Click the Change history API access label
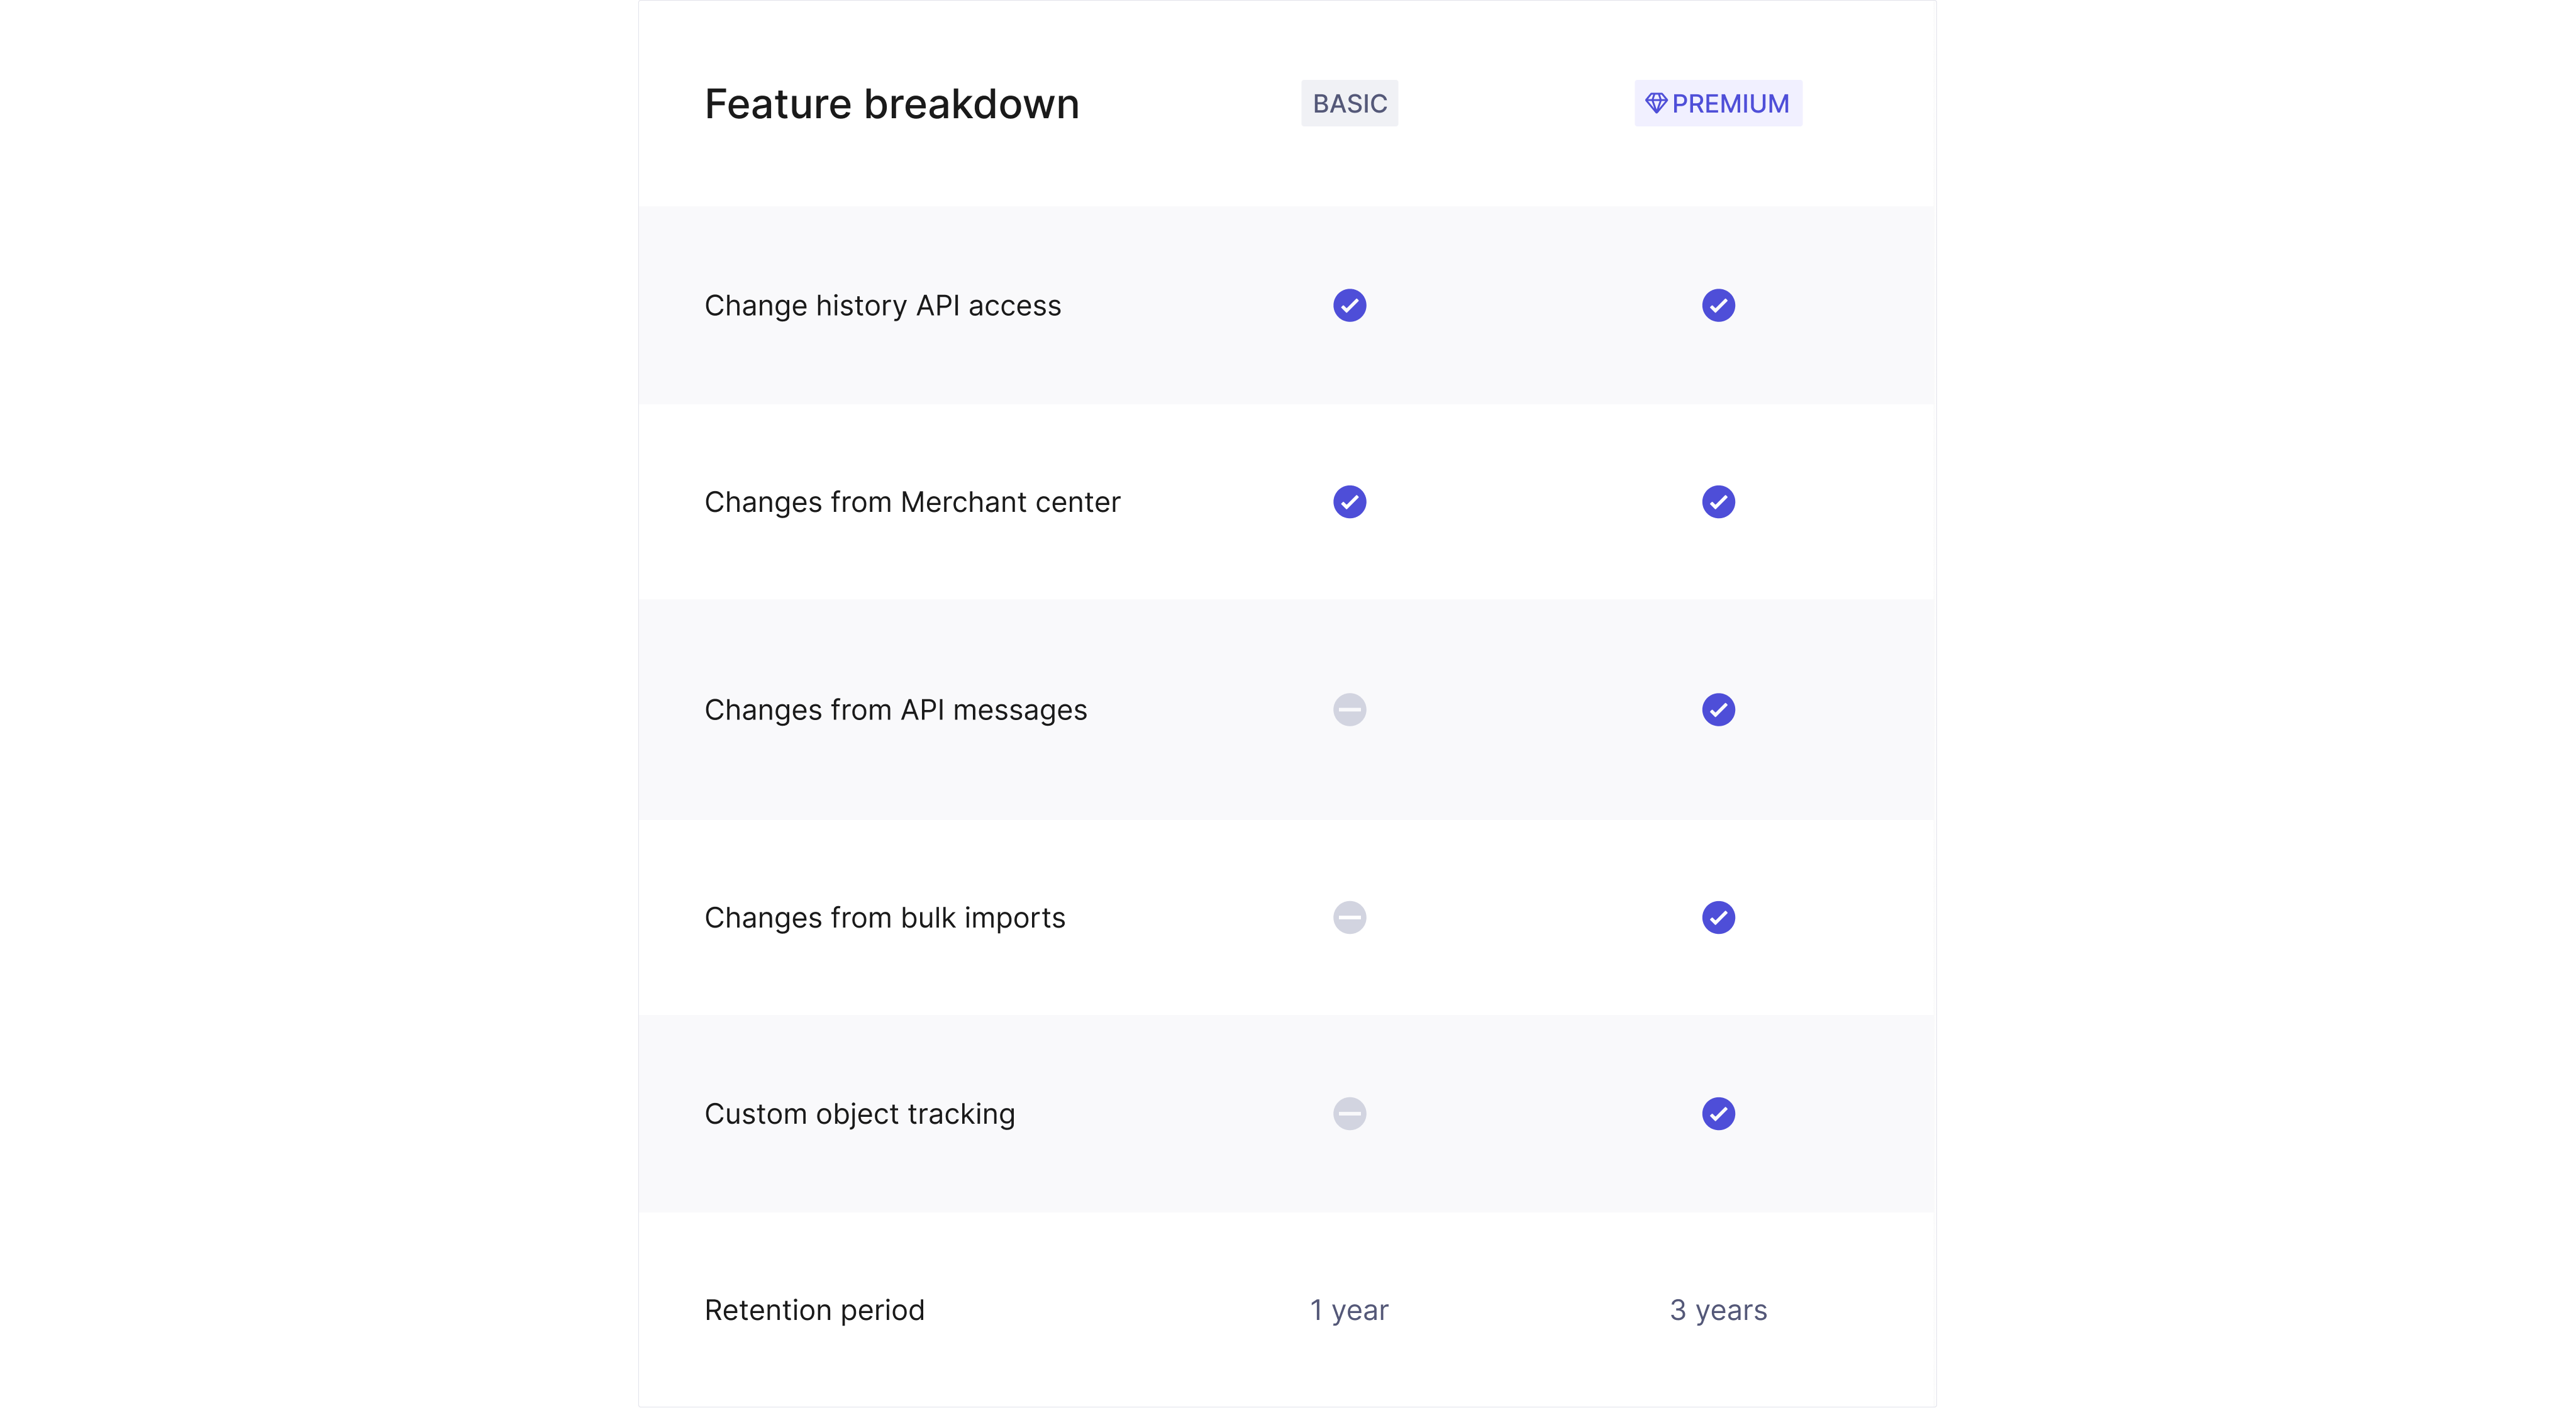 882,306
